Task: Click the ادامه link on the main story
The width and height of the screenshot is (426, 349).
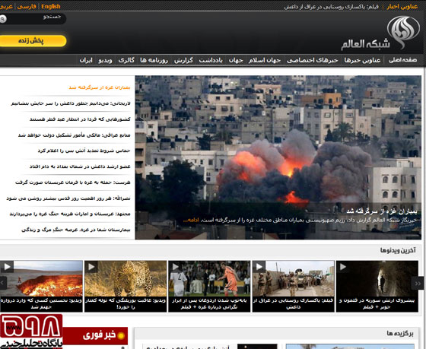Action: click(x=191, y=220)
